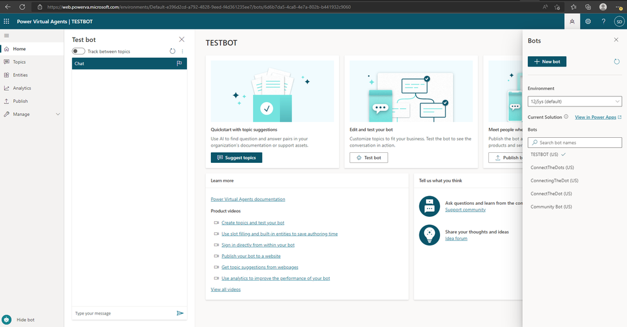Image resolution: width=627 pixels, height=327 pixels.
Task: Open Get topic suggestions from webpages link
Action: 260,267
